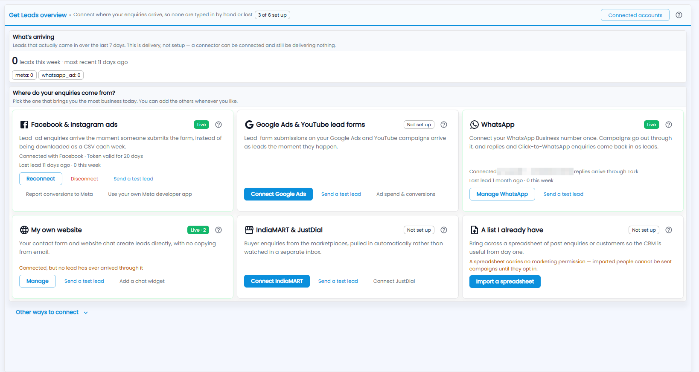This screenshot has width=699, height=372.
Task: Click Import a spreadsheet button
Action: 505,282
